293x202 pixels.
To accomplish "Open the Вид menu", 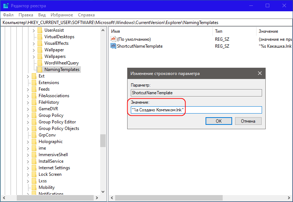I will click(x=42, y=15).
